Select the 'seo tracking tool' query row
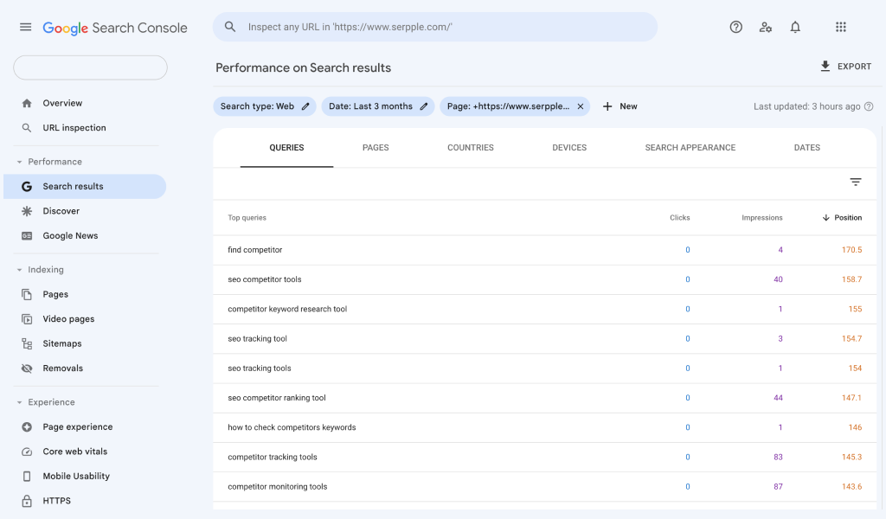Image resolution: width=886 pixels, height=519 pixels. pos(545,339)
